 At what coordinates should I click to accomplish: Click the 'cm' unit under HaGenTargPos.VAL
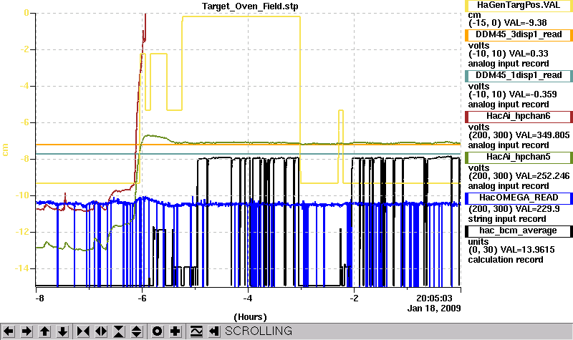474,15
